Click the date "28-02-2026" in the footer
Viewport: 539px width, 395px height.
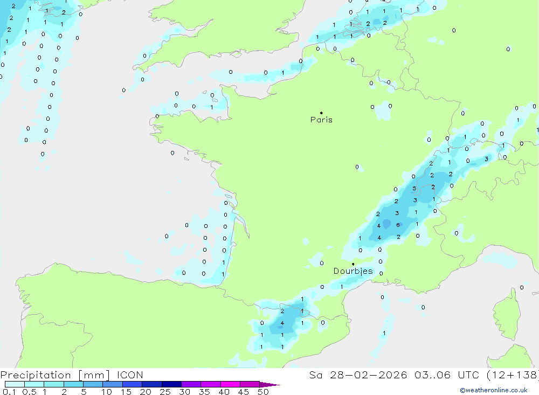point(368,375)
